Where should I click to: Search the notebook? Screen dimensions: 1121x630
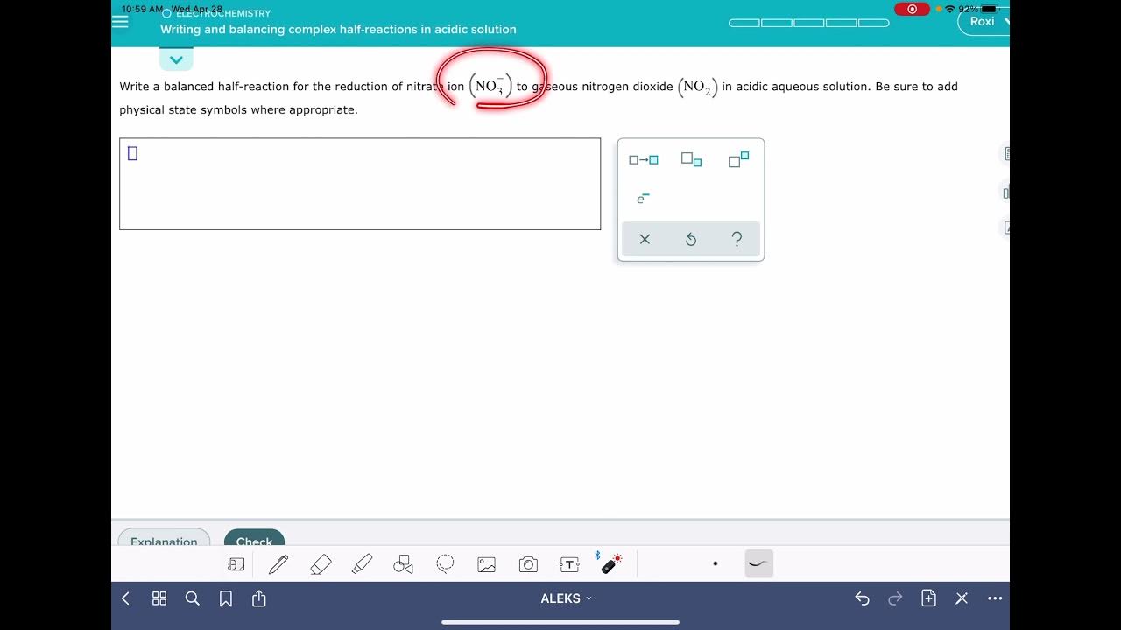193,598
